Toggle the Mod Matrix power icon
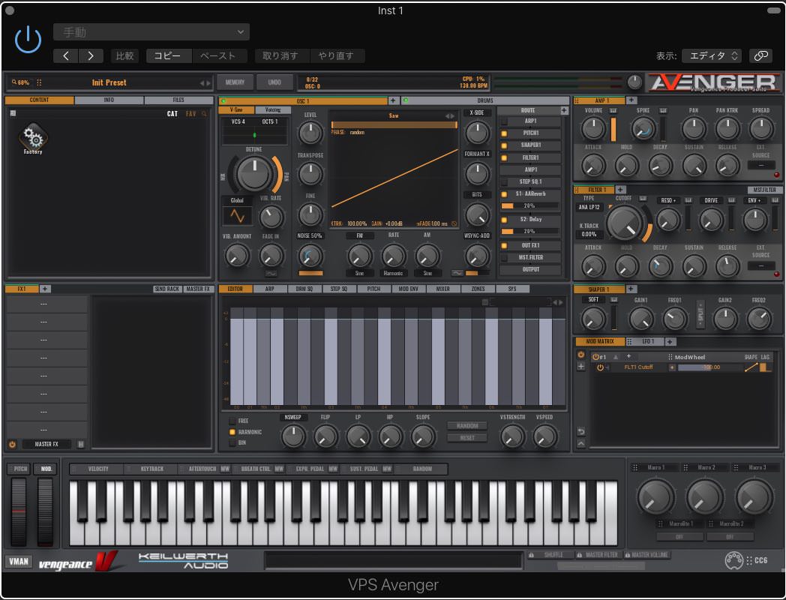This screenshot has width=786, height=600. click(581, 355)
